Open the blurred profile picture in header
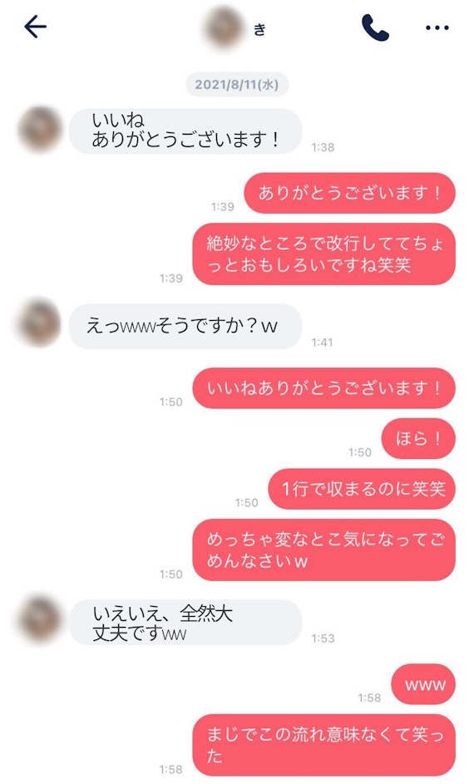 click(x=224, y=27)
